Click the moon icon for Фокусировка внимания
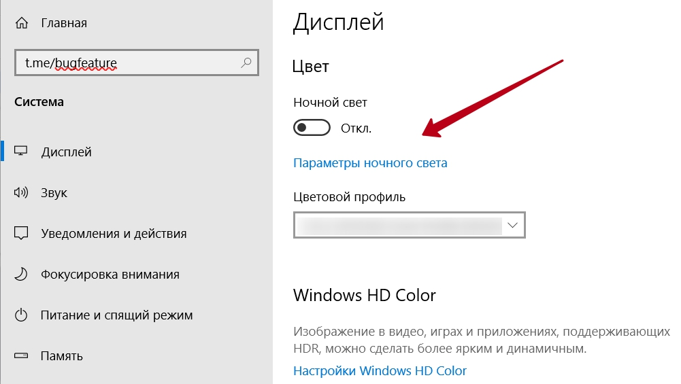 tap(21, 275)
